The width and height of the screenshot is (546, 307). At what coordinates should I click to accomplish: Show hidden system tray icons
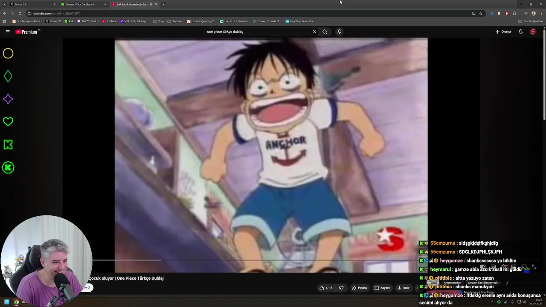tap(492, 302)
